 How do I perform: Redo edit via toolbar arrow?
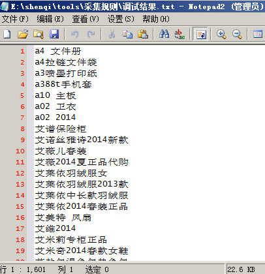coord(91,34)
